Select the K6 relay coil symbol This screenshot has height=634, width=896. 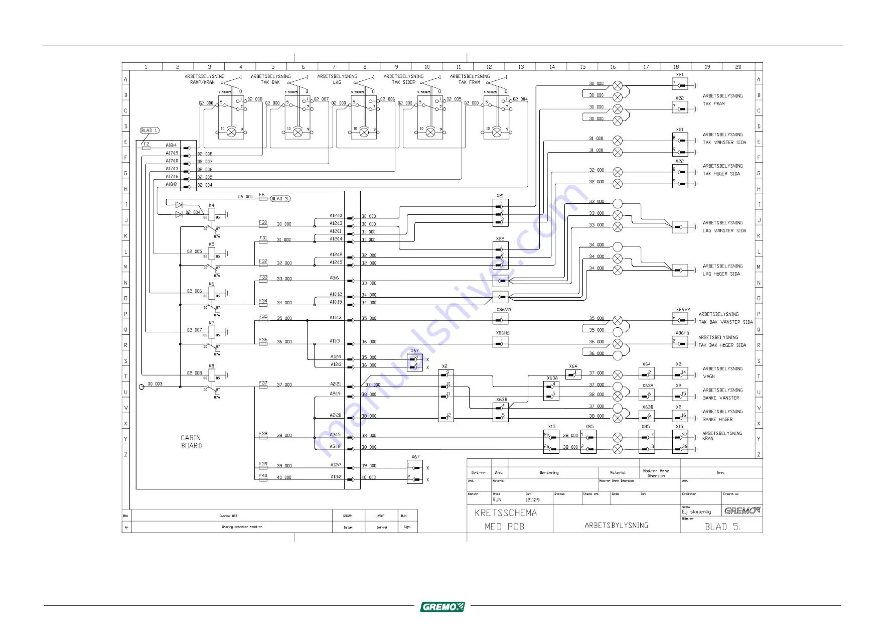(212, 293)
